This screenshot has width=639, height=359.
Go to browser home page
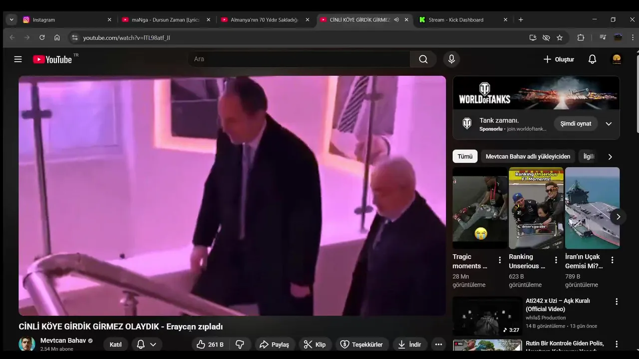(x=57, y=37)
